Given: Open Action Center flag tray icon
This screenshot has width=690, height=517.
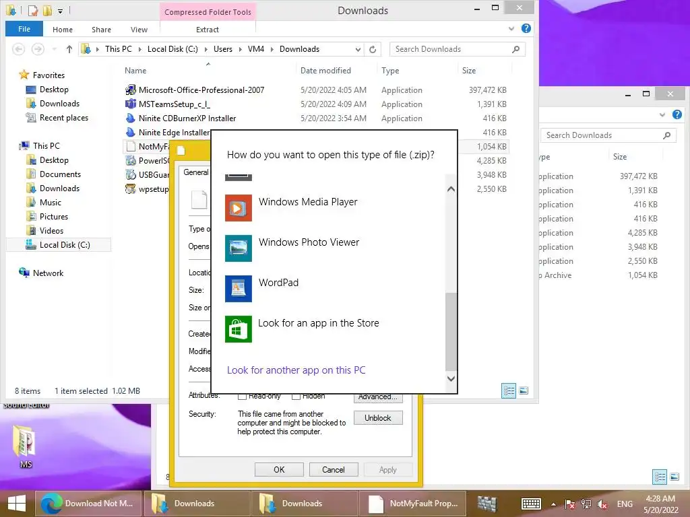Looking at the screenshot, I should [x=569, y=504].
